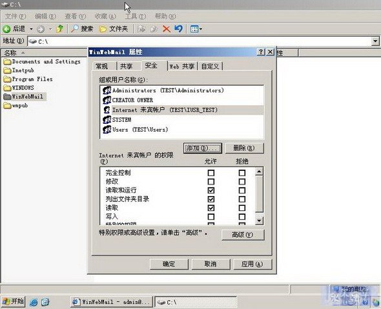Switch to the 安全 tab

[x=154, y=66]
